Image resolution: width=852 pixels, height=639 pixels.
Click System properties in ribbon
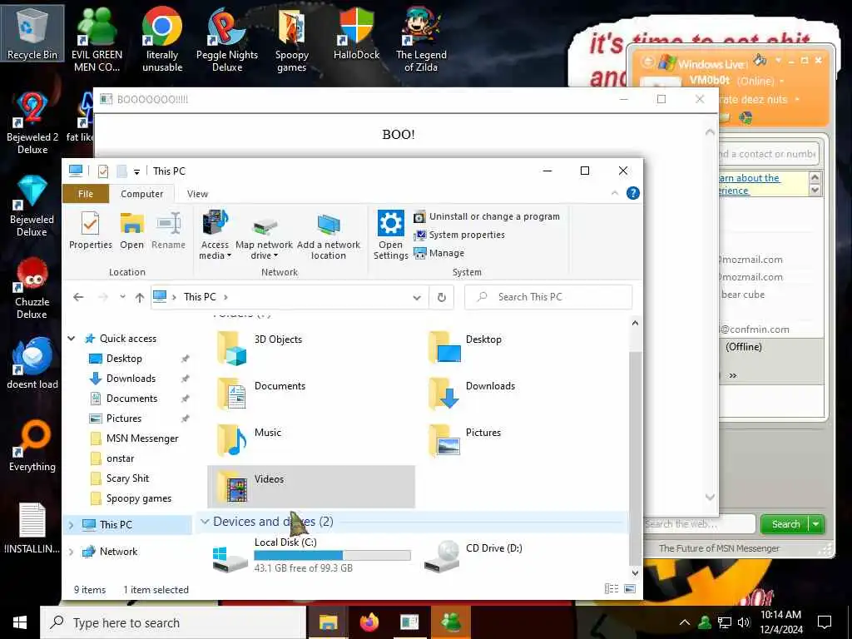[x=459, y=235]
